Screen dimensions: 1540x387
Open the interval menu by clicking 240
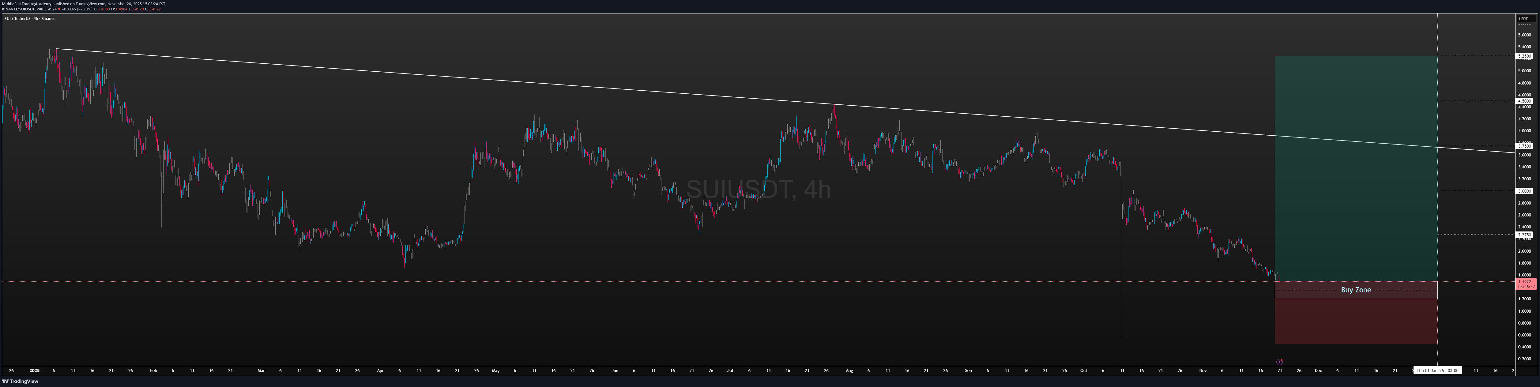point(40,9)
